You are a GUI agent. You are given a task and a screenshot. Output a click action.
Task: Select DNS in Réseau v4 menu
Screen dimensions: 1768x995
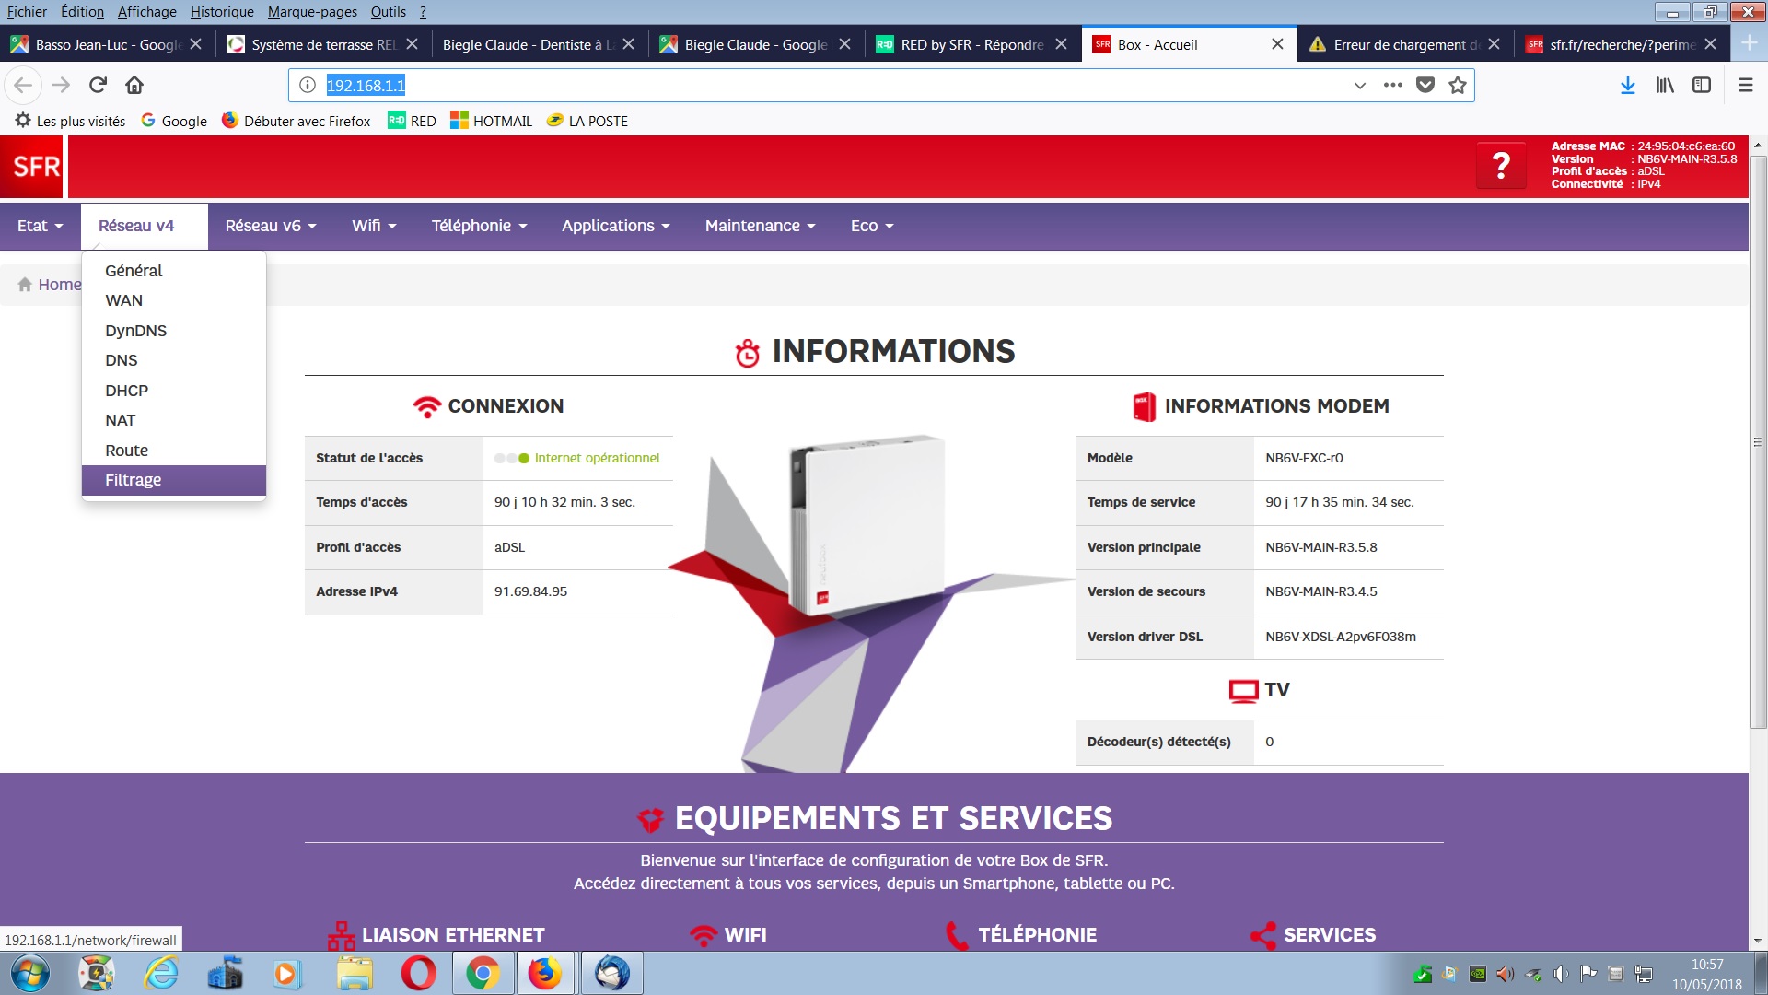(174, 360)
